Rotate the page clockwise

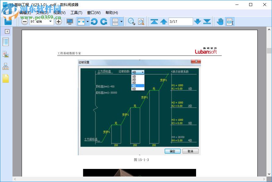point(104,22)
